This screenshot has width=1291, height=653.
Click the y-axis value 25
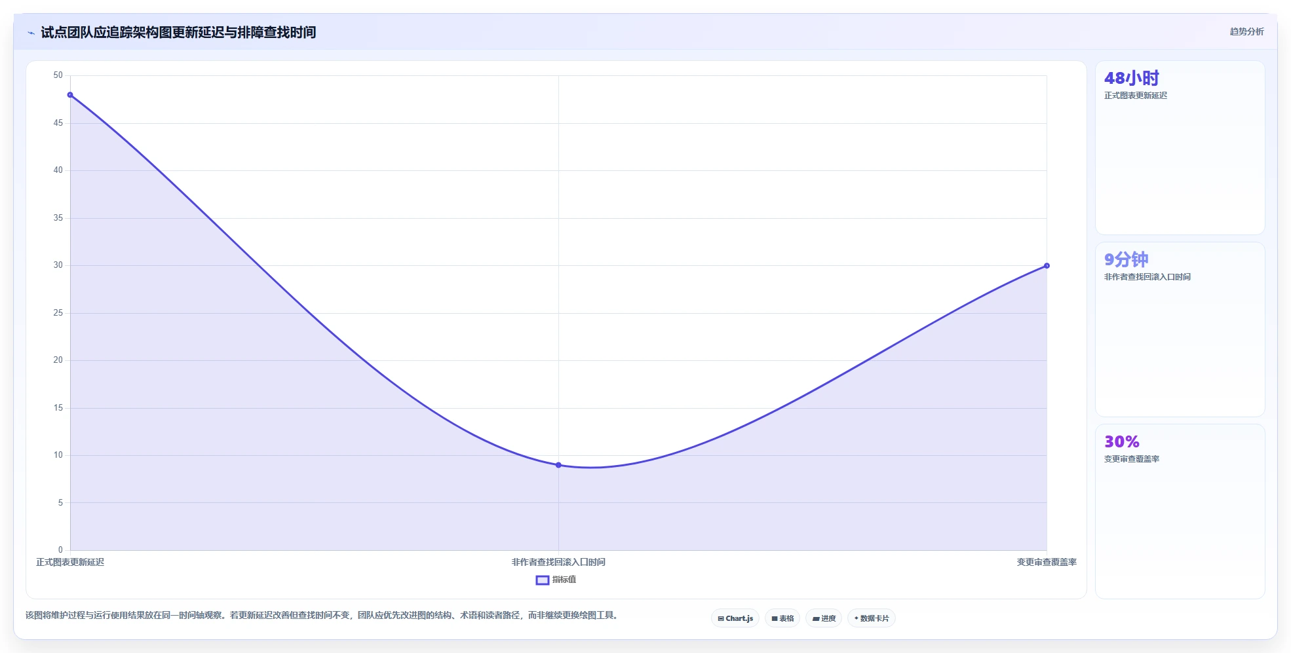pos(58,313)
